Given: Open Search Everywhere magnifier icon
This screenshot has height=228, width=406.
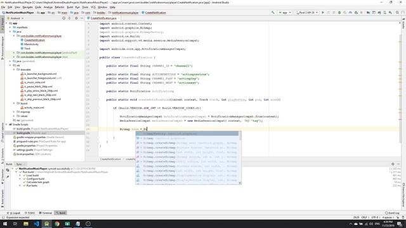Looking at the screenshot, I should [397, 13].
